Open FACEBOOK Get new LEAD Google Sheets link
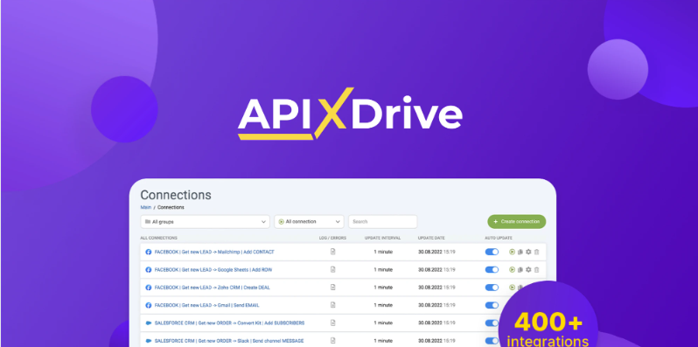Viewport: 698px width, 347px height. (x=213, y=269)
